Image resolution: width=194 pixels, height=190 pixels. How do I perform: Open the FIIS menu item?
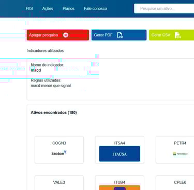coord(29,8)
